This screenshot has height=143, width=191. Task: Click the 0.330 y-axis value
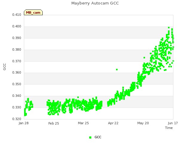click(x=17, y=107)
